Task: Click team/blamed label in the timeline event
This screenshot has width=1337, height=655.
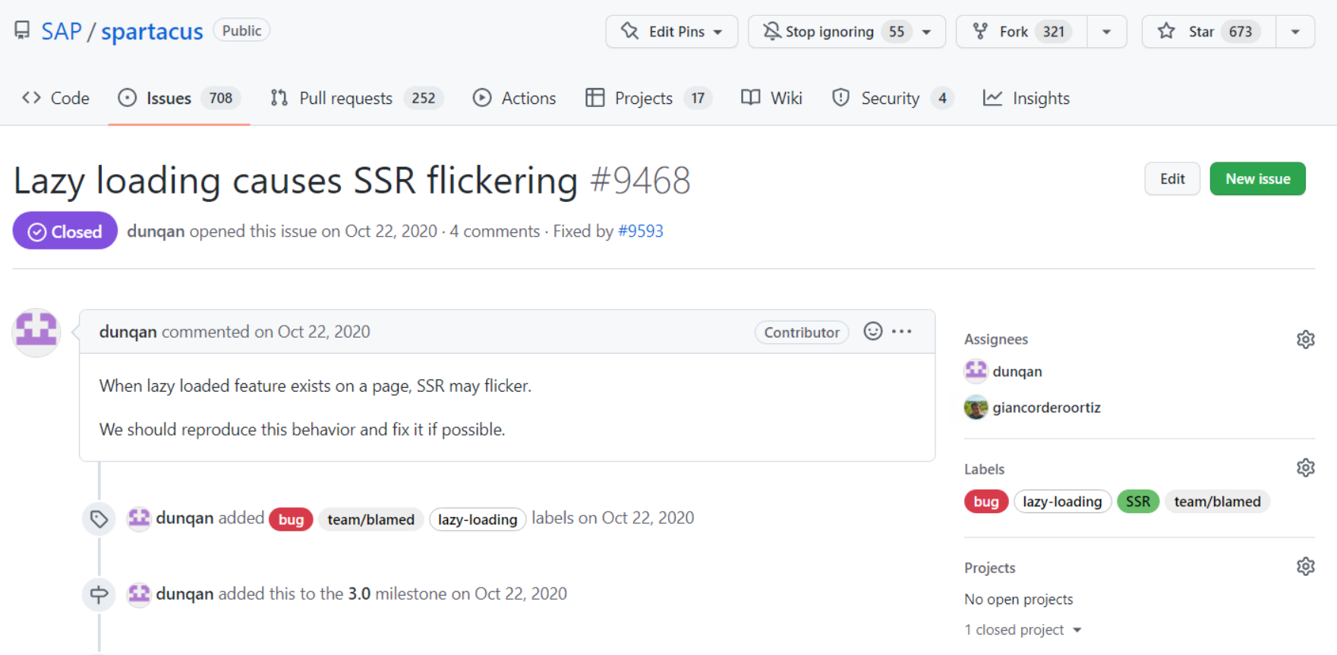Action: (x=371, y=519)
